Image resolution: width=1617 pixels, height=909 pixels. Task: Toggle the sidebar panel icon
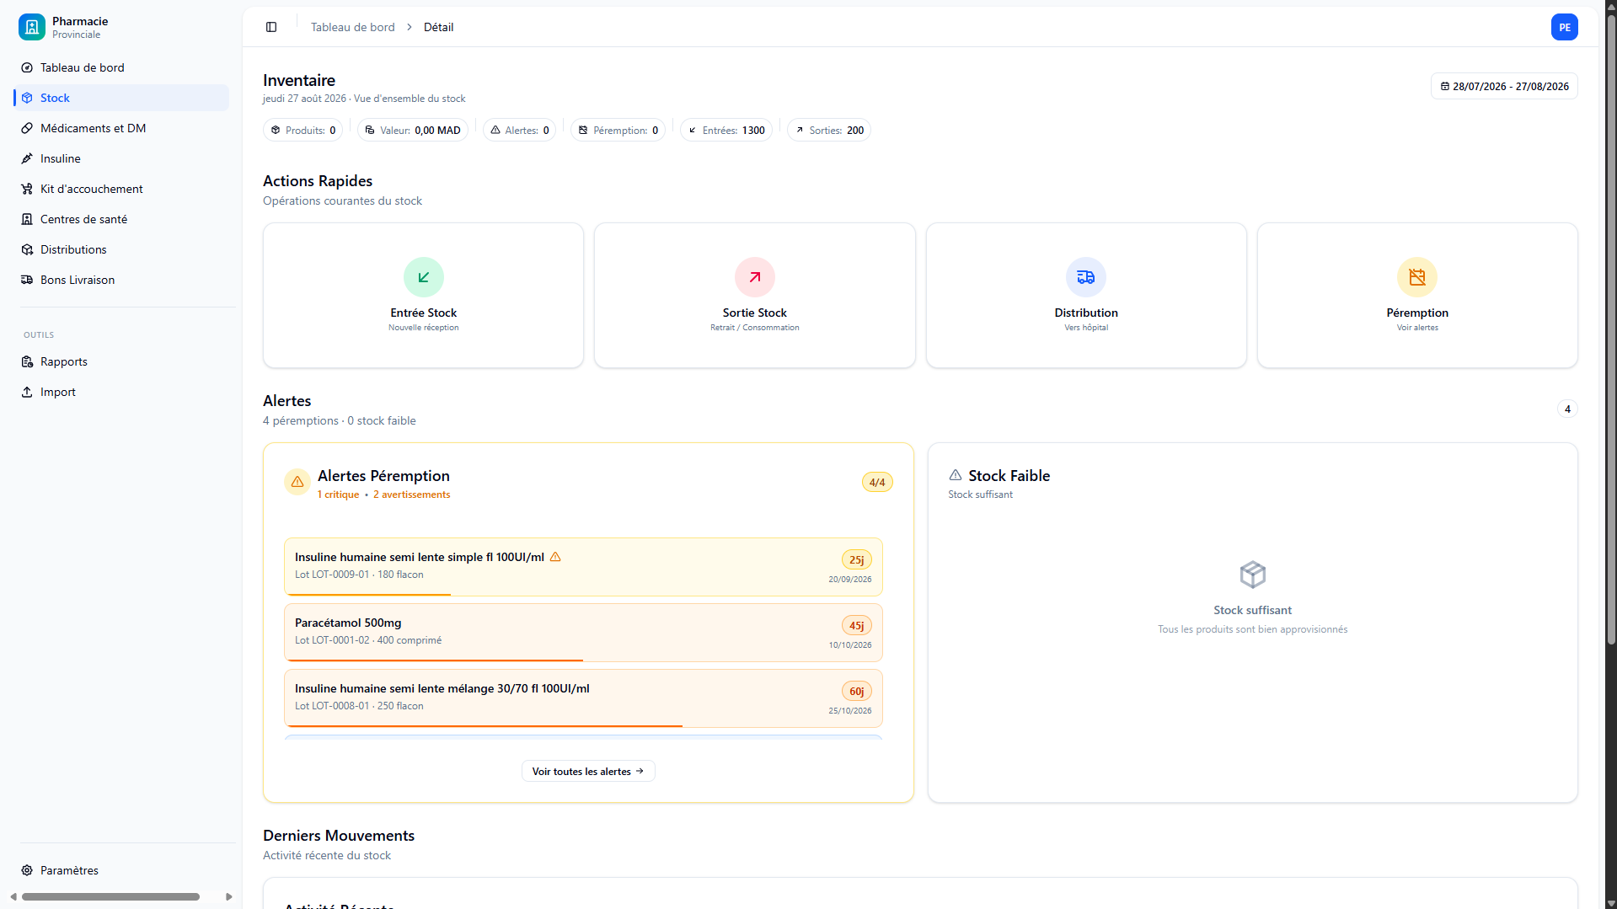coord(271,27)
